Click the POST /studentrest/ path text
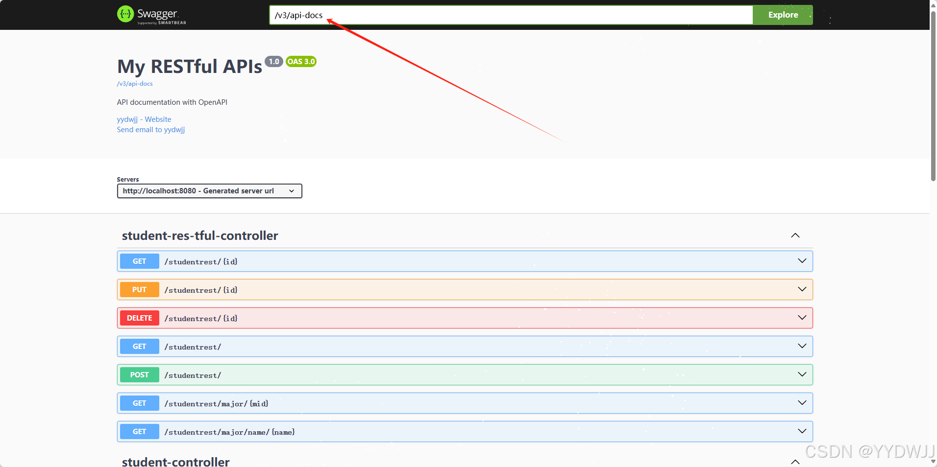This screenshot has height=467, width=937. click(193, 375)
